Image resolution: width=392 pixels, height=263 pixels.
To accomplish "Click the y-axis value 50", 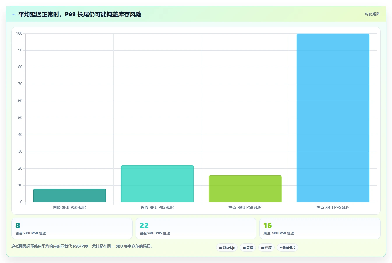I will 20,118.
